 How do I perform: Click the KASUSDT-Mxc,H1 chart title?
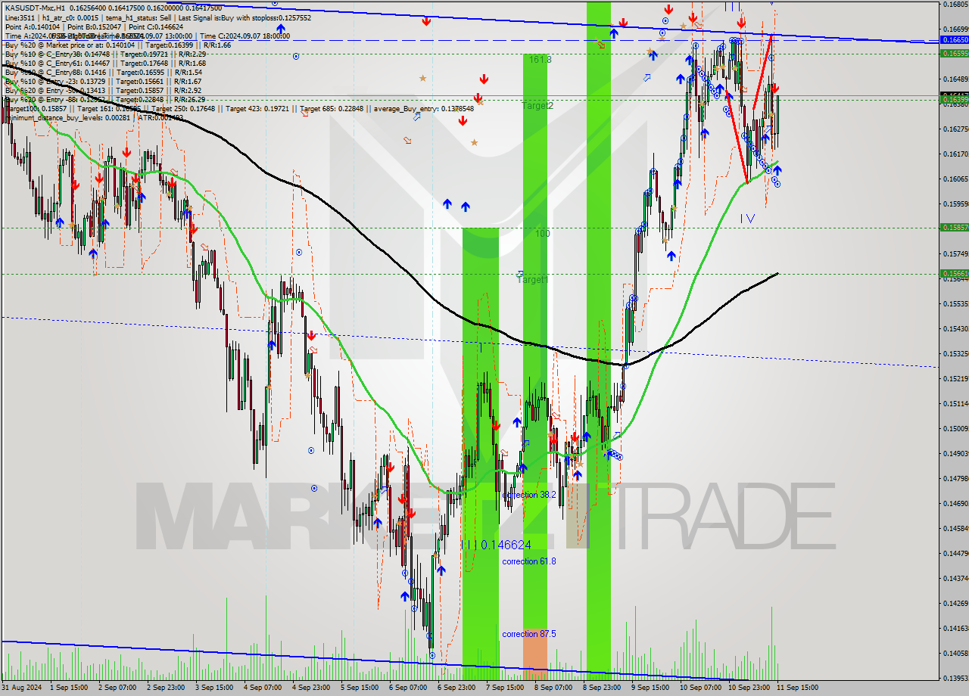tap(36, 7)
